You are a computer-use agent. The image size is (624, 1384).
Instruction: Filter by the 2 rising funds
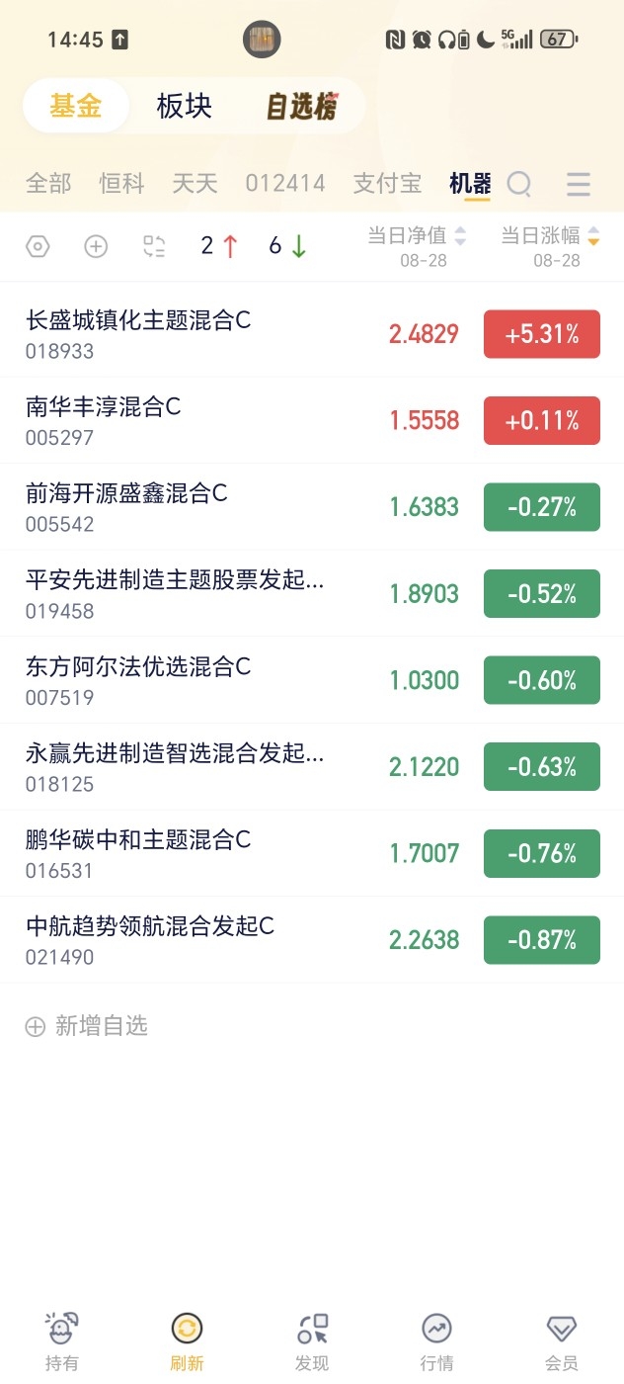219,246
